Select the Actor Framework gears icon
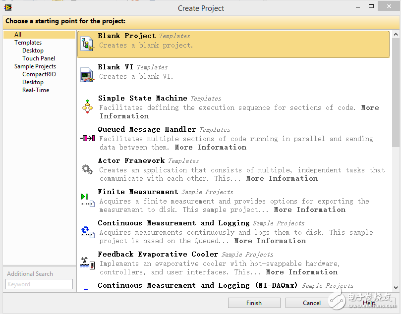 pos(87,169)
